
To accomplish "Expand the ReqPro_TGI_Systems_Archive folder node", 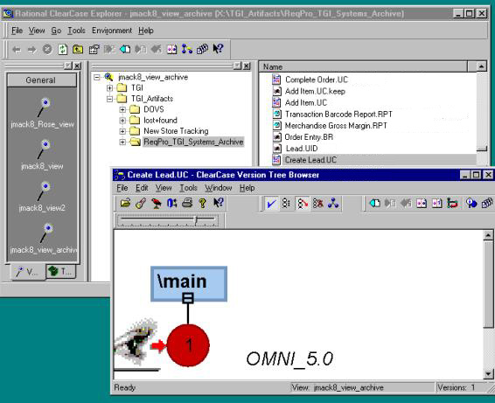I will coord(122,142).
